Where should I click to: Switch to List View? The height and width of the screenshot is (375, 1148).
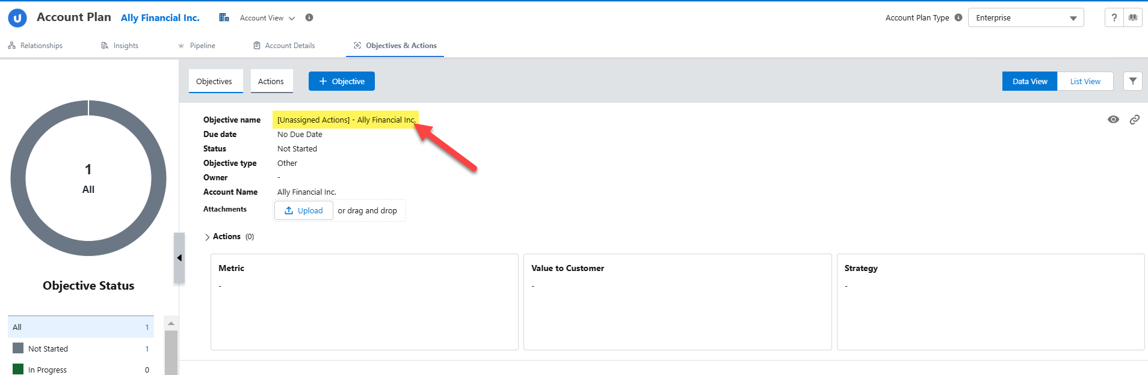point(1085,81)
